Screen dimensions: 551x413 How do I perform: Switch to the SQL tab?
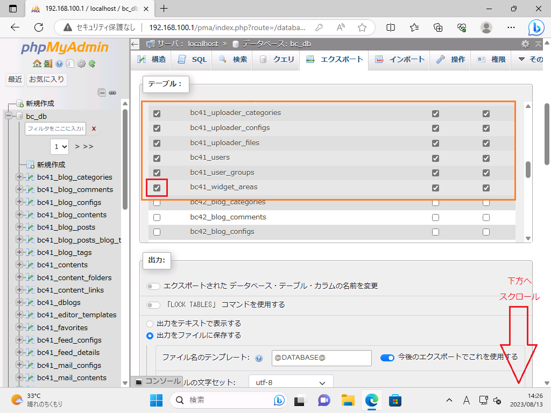[x=192, y=60]
